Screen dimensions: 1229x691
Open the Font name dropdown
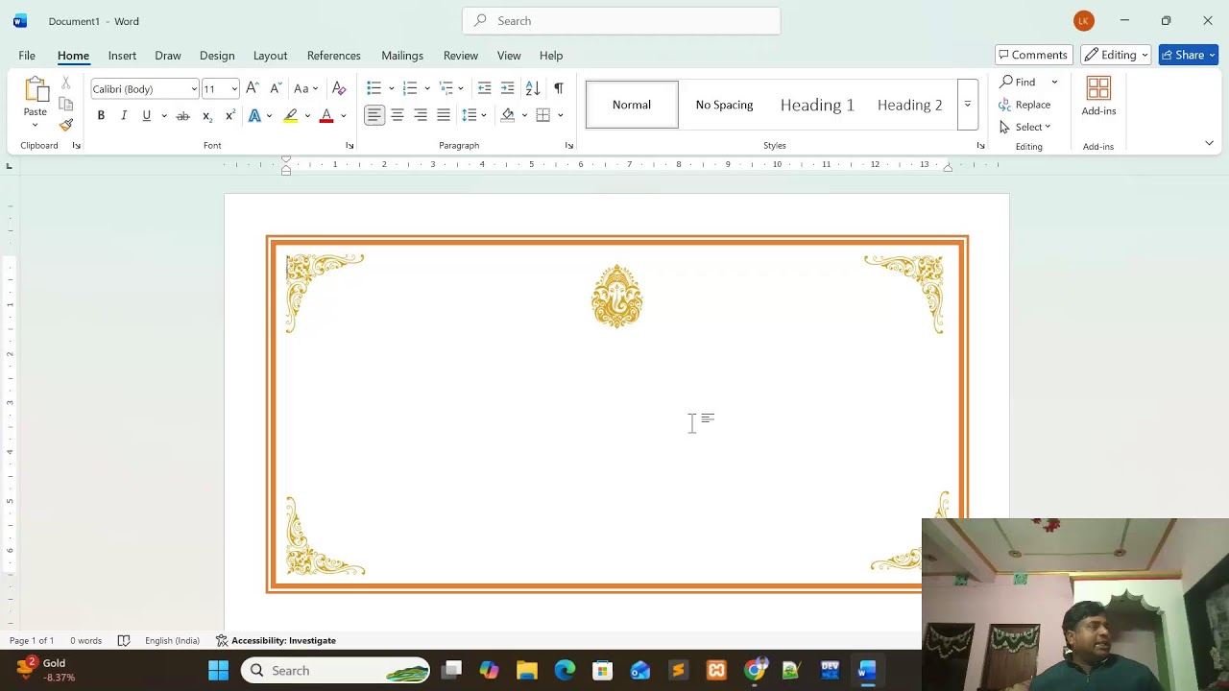[x=194, y=89]
